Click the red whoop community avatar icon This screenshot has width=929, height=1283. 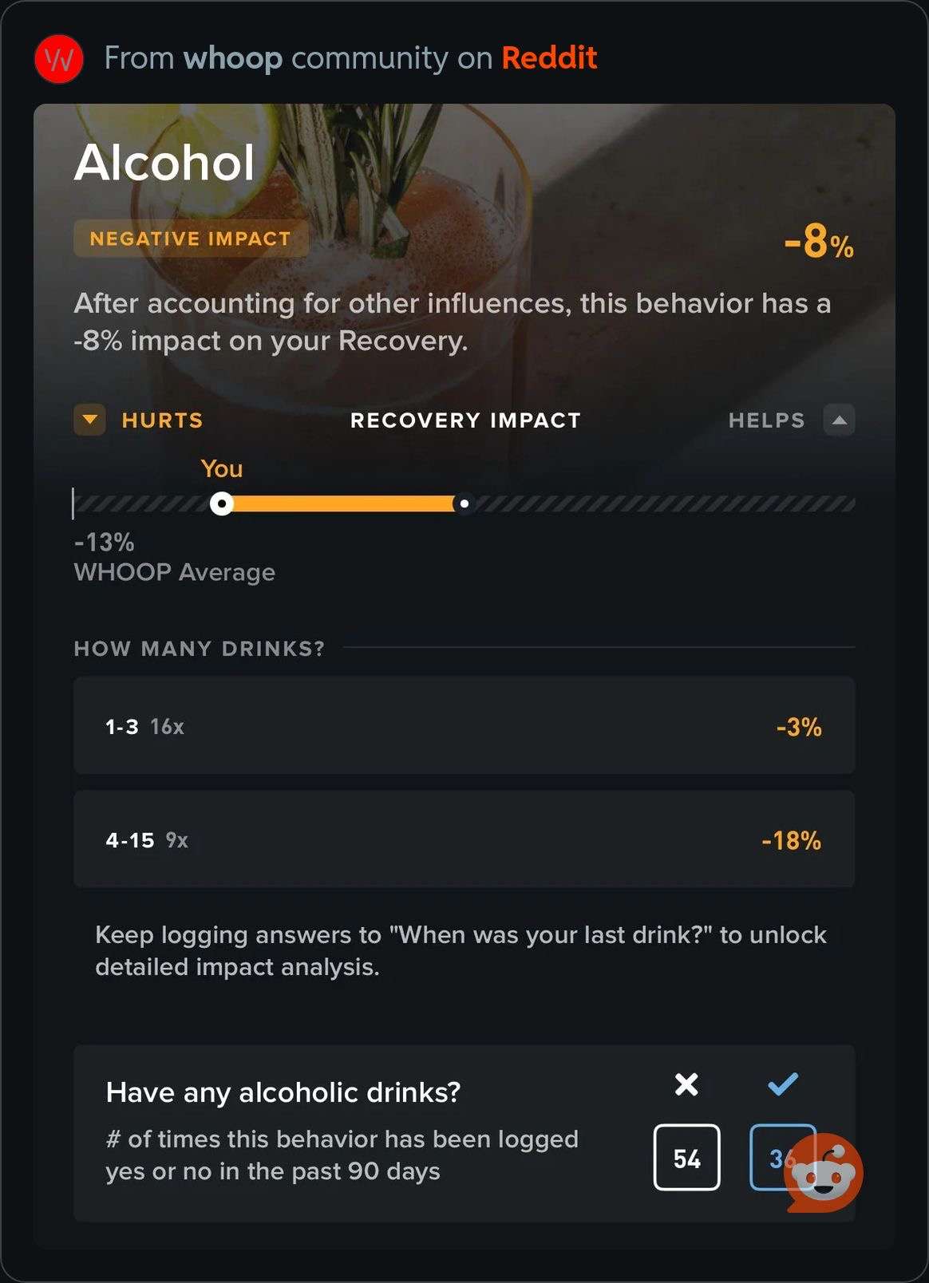(x=59, y=59)
